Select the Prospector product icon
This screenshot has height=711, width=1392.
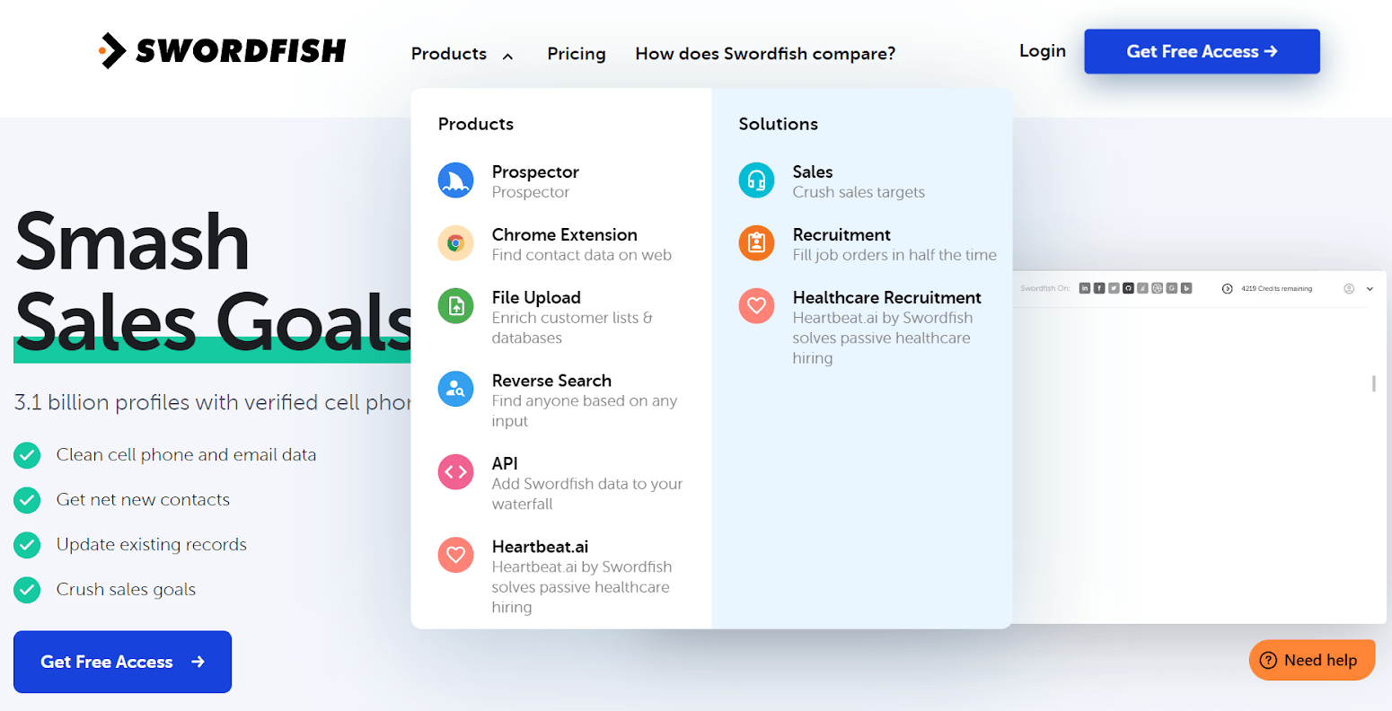point(455,180)
